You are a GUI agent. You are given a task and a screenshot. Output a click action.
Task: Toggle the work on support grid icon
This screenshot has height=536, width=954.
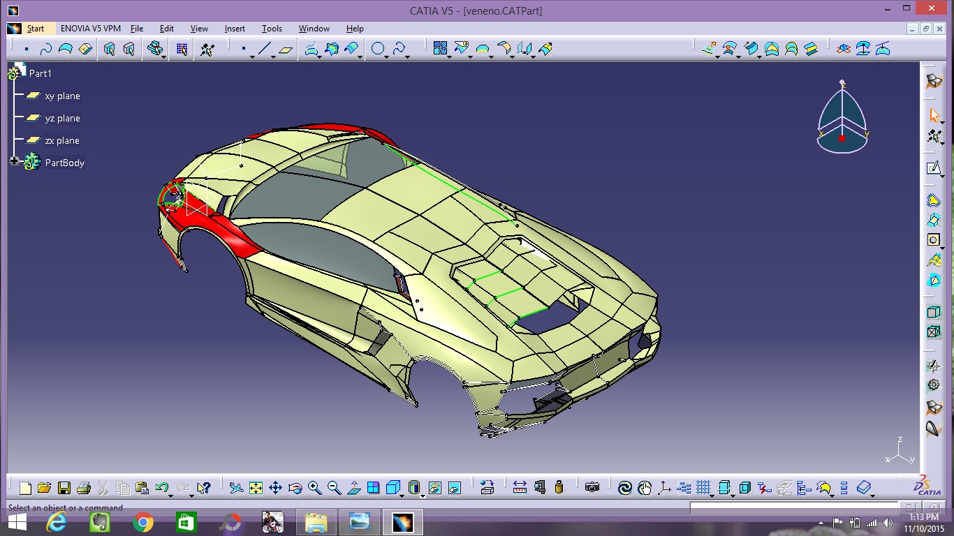point(703,488)
